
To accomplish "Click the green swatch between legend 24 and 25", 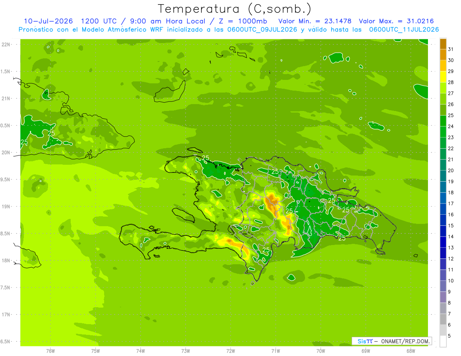I will coord(443,121).
